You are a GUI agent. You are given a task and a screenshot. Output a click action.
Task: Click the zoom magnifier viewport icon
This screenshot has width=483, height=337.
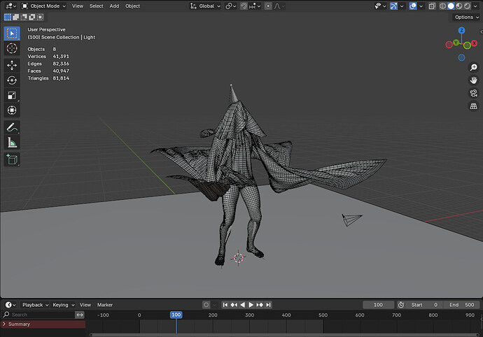(473, 67)
